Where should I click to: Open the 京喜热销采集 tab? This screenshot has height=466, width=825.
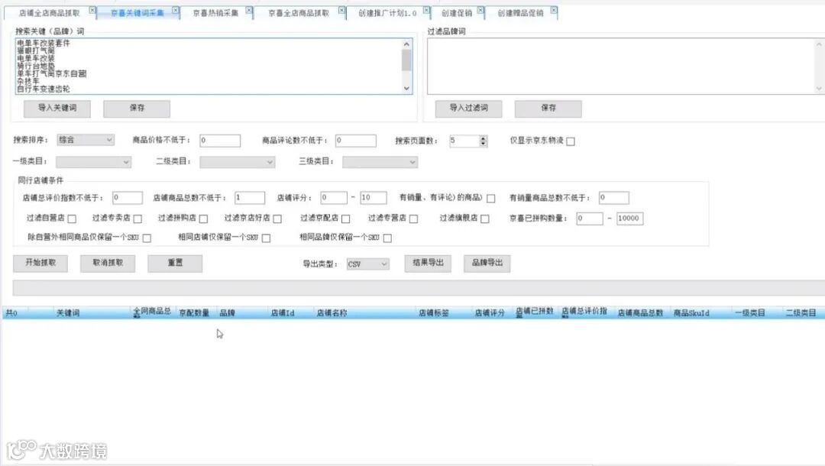tap(215, 13)
